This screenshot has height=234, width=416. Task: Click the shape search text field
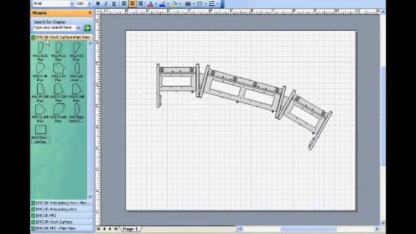pos(55,27)
